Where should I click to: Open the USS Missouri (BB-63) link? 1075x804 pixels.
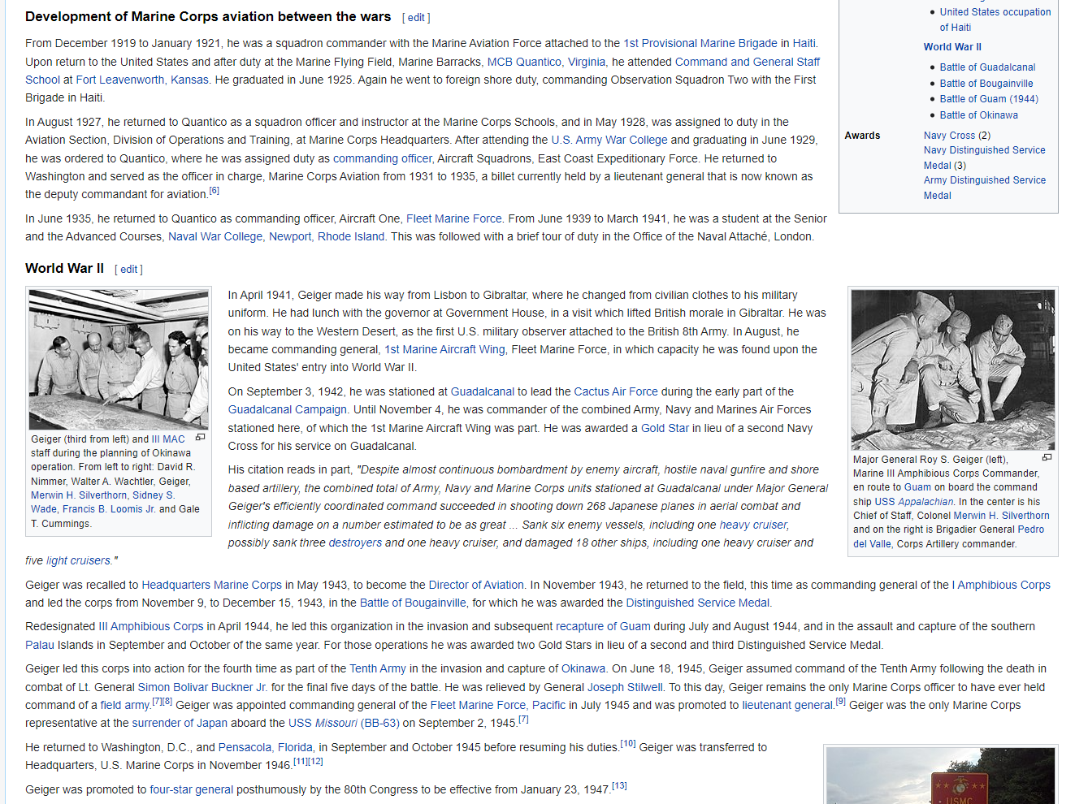[x=344, y=723]
